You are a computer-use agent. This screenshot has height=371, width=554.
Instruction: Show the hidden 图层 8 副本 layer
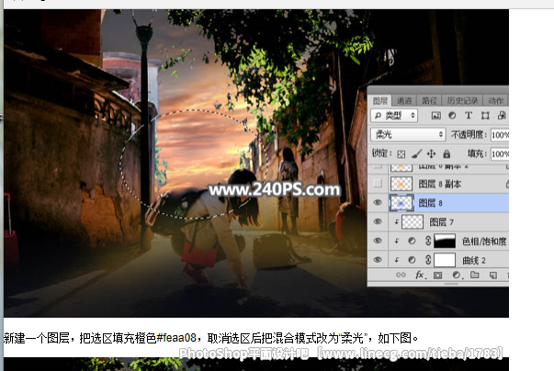pos(378,184)
